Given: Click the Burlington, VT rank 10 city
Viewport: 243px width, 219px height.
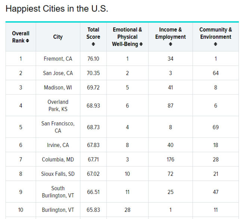Looking at the screenshot, I should 58,210.
